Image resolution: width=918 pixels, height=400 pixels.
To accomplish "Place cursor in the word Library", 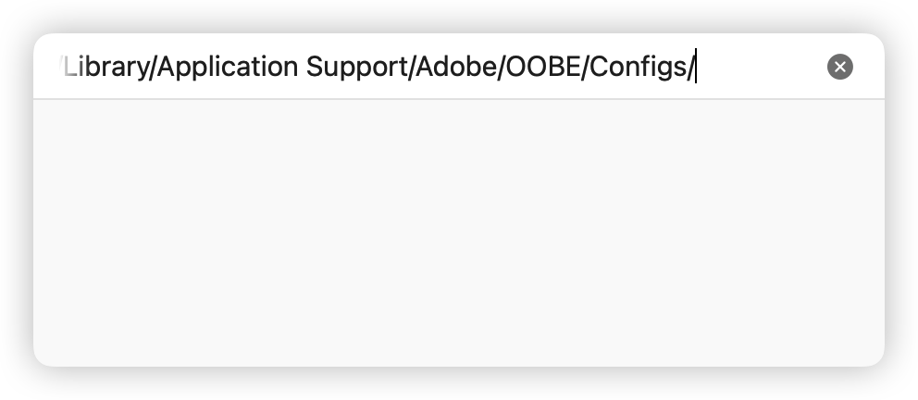I will [106, 67].
